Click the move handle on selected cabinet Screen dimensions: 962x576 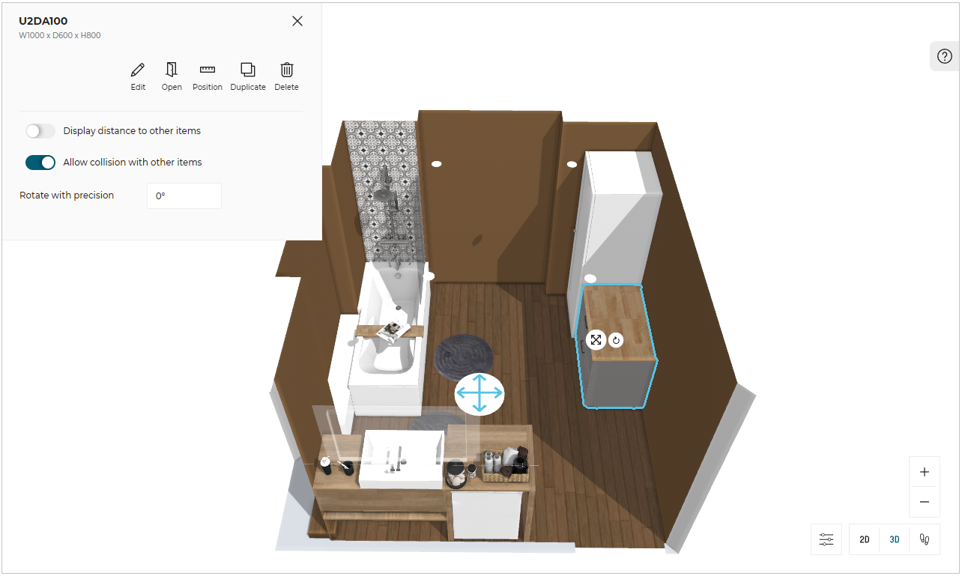[x=596, y=340]
